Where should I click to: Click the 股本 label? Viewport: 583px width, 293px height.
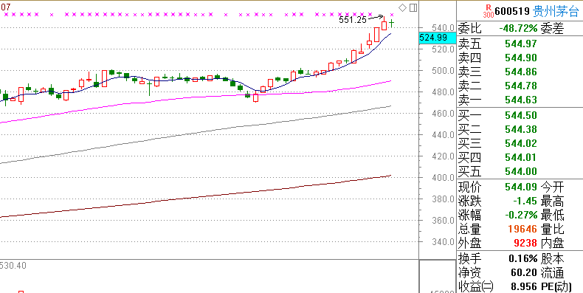552,259
